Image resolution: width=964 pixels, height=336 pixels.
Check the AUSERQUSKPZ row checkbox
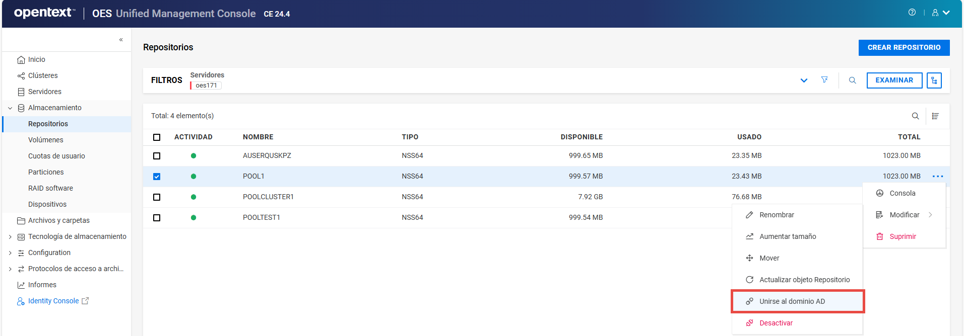click(157, 156)
